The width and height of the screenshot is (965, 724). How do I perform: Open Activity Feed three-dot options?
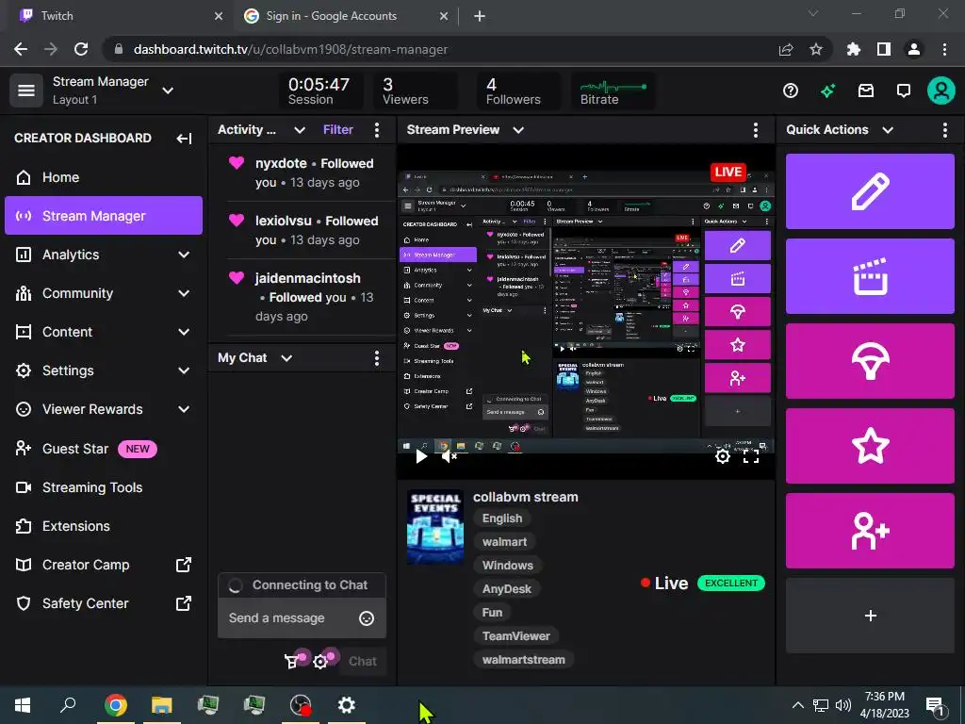[377, 130]
